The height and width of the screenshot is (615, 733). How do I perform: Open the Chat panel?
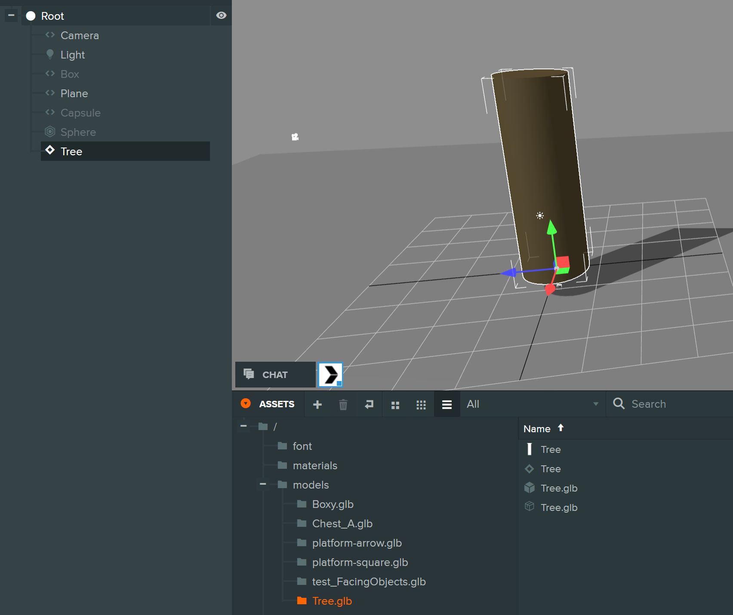click(275, 375)
